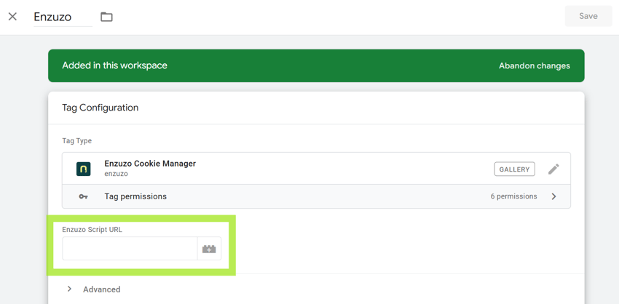Click the Advanced label
This screenshot has width=619, height=304.
pyautogui.click(x=101, y=289)
